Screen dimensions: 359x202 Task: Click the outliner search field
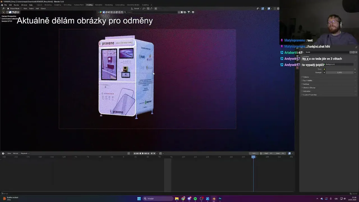(151, 12)
